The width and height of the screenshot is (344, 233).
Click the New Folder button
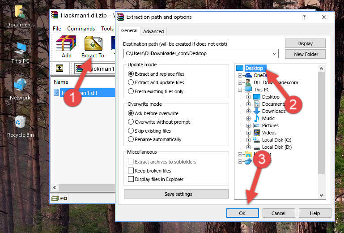(305, 54)
